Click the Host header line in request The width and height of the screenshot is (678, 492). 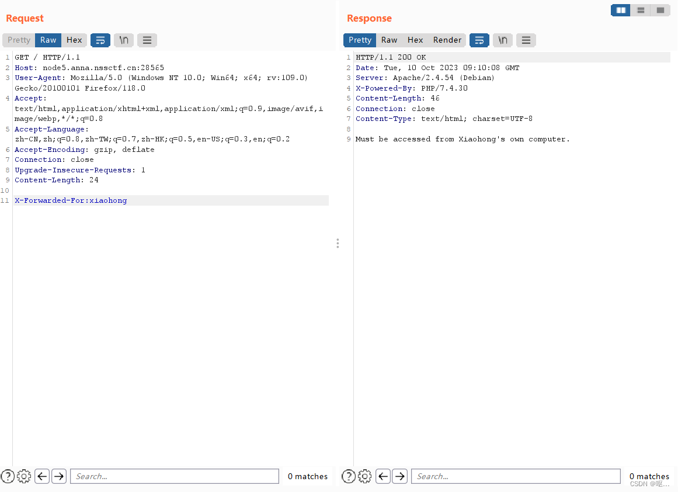click(89, 68)
